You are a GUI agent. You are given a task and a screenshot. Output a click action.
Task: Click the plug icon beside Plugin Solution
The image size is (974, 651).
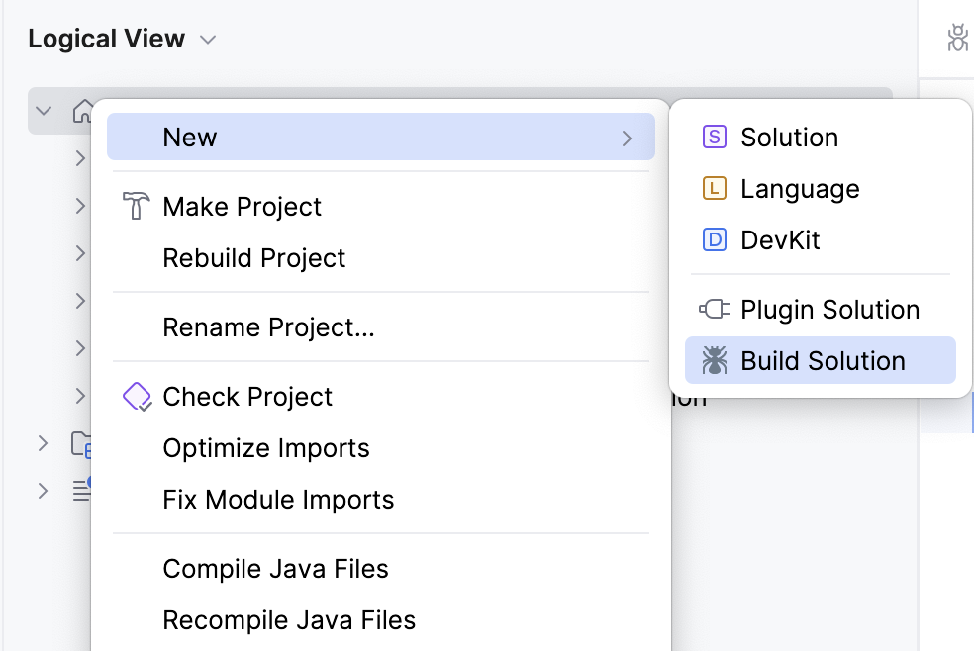point(713,309)
